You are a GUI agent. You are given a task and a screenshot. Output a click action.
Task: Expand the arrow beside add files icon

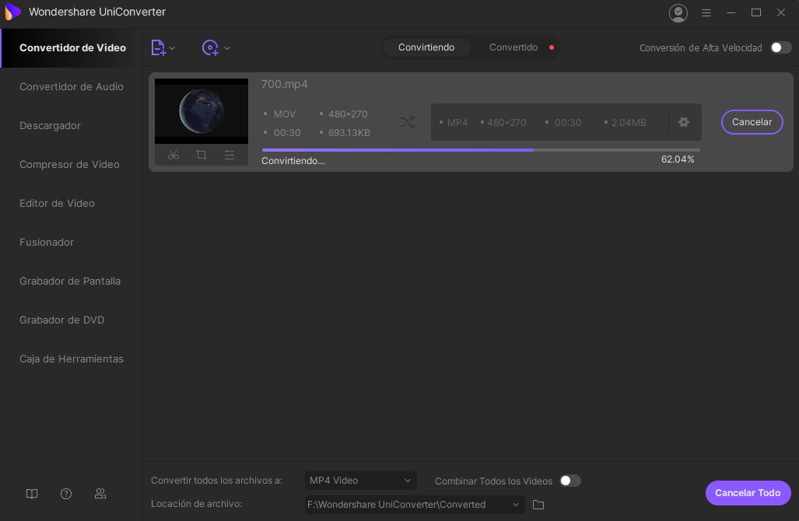(x=172, y=48)
